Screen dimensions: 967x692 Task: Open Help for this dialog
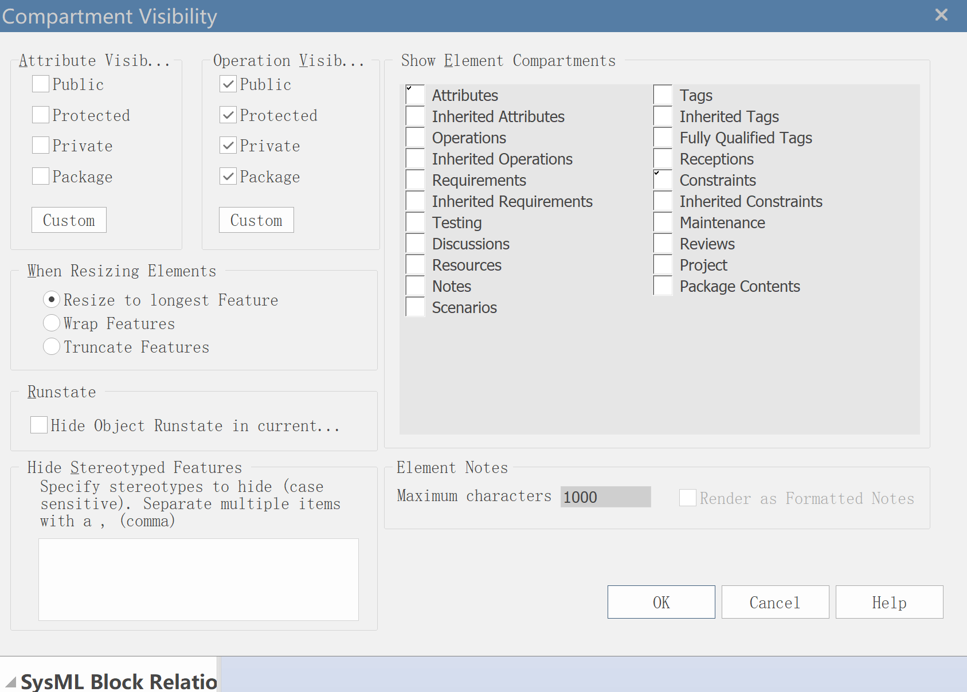click(x=889, y=602)
